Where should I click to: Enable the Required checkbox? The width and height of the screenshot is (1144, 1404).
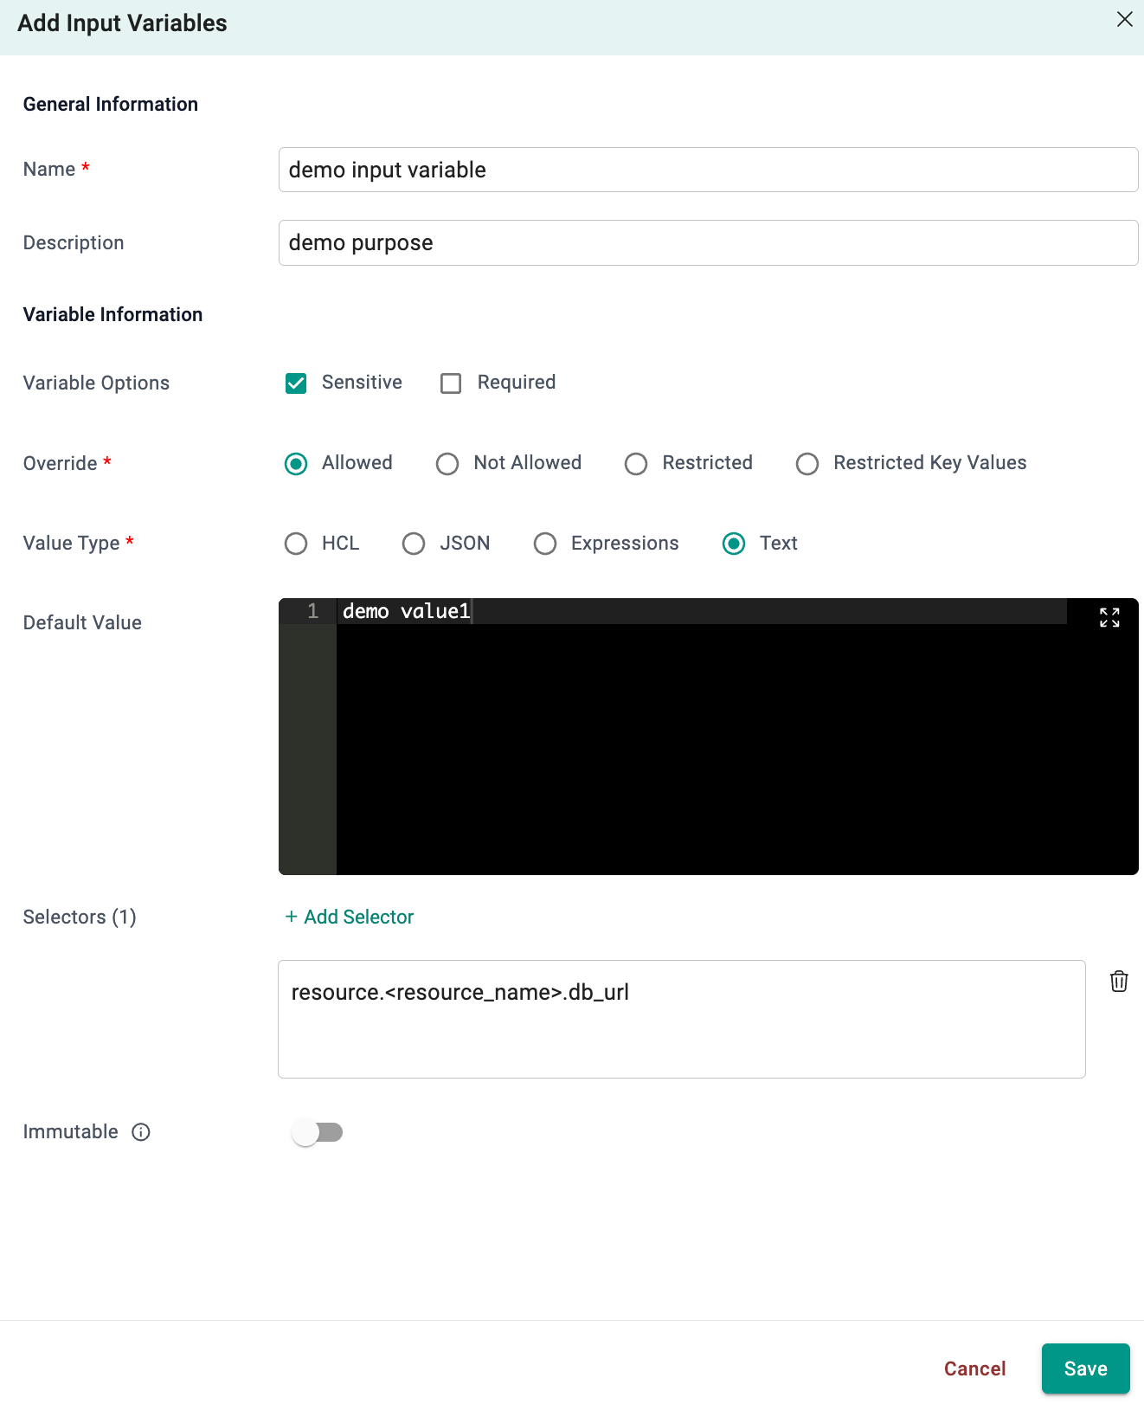pos(451,383)
